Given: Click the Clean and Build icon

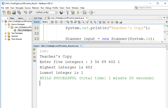Looking at the screenshot, I should click(73, 12).
